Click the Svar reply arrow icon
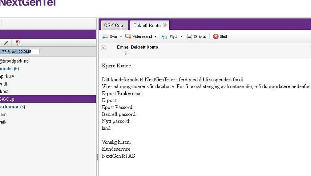 pos(105,36)
